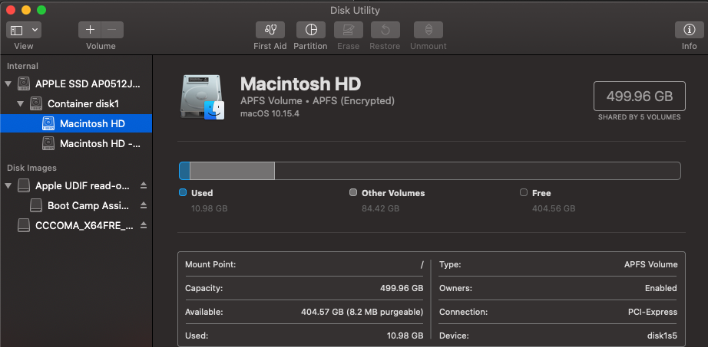Screen dimensions: 708x347
Task: Show Info for the selected volume
Action: coord(689,30)
